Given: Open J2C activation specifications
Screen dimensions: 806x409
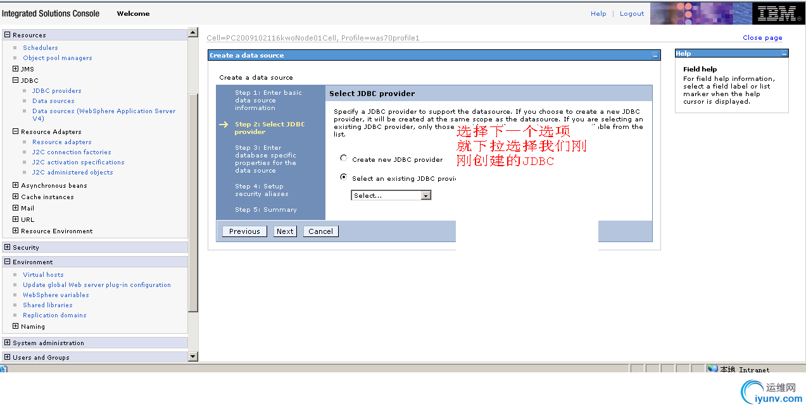Looking at the screenshot, I should 79,162.
